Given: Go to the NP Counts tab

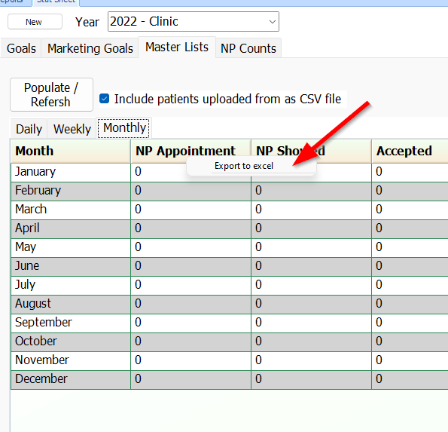Looking at the screenshot, I should (248, 48).
